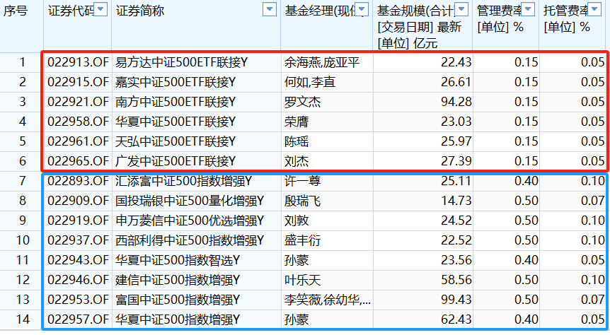The height and width of the screenshot is (335, 610).
Task: Select manager cell 许一尊
Action: point(302,181)
